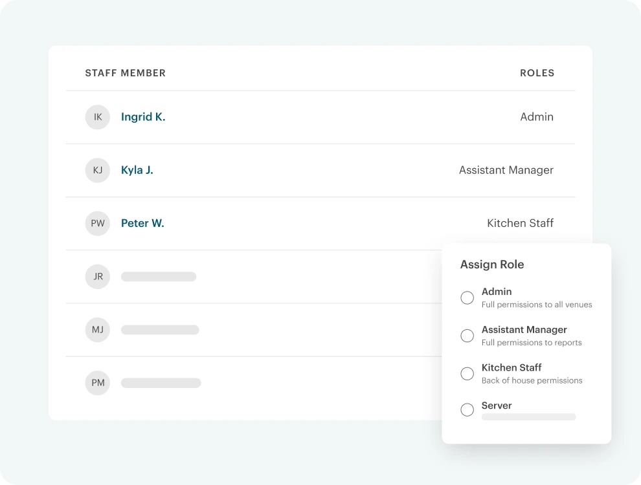This screenshot has height=485, width=641.
Task: Click the placeholder name next to JR
Action: [x=159, y=277]
